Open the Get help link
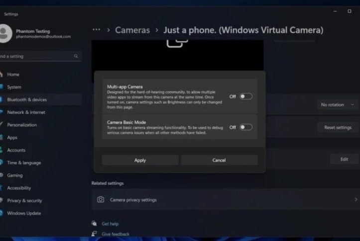Image resolution: width=360 pixels, height=241 pixels. (110, 224)
